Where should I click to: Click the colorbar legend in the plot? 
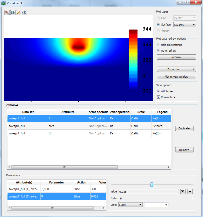coord(133,59)
